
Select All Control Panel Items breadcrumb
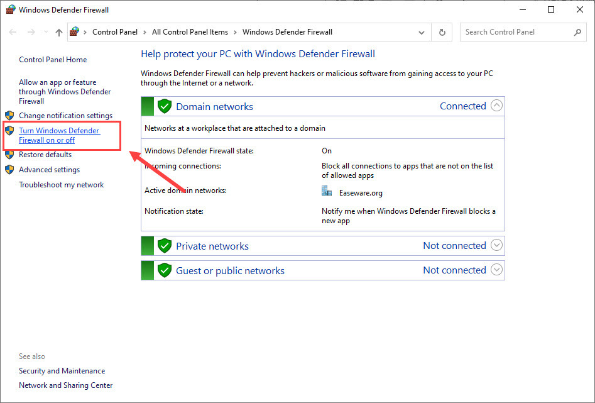click(190, 32)
